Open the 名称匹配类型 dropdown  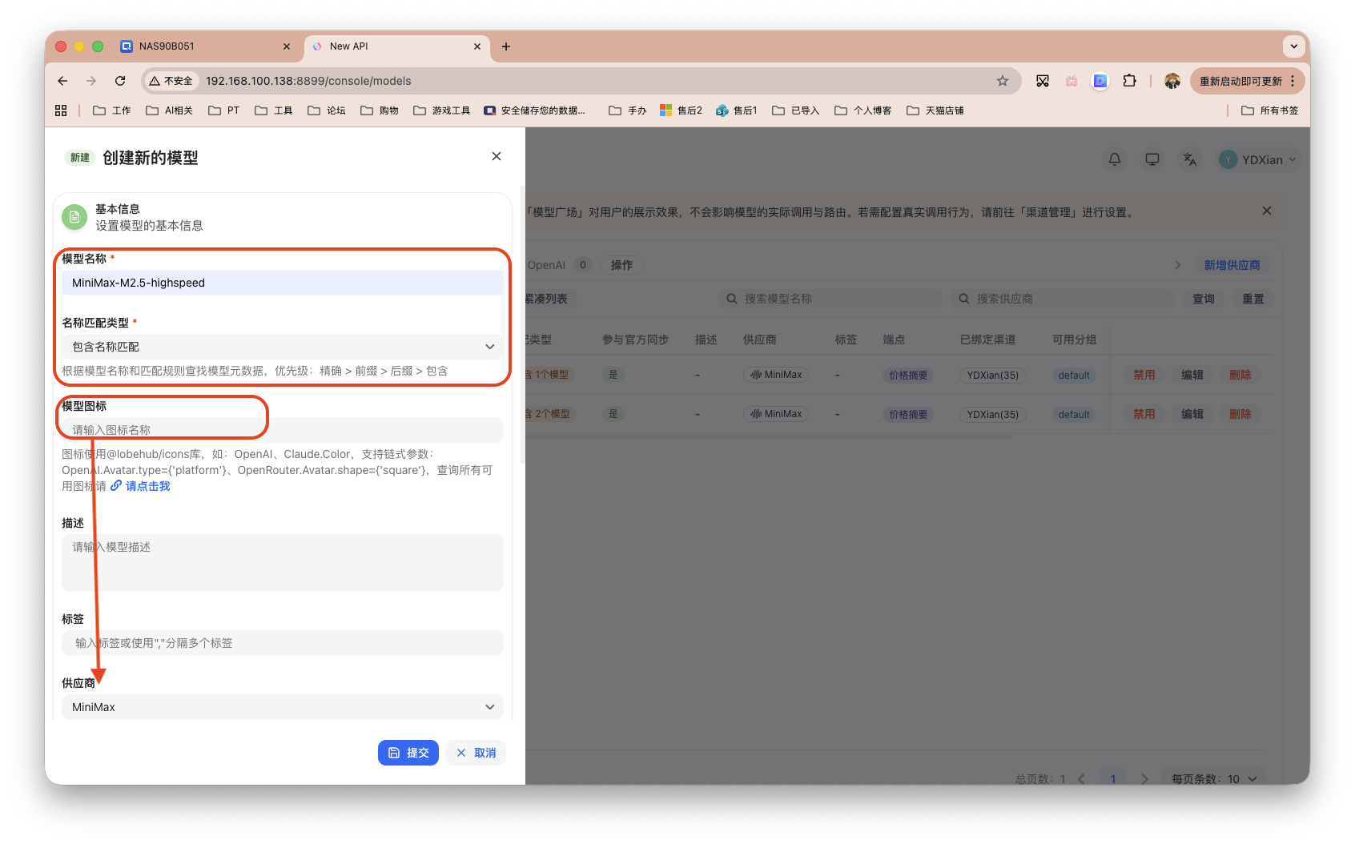pyautogui.click(x=282, y=347)
